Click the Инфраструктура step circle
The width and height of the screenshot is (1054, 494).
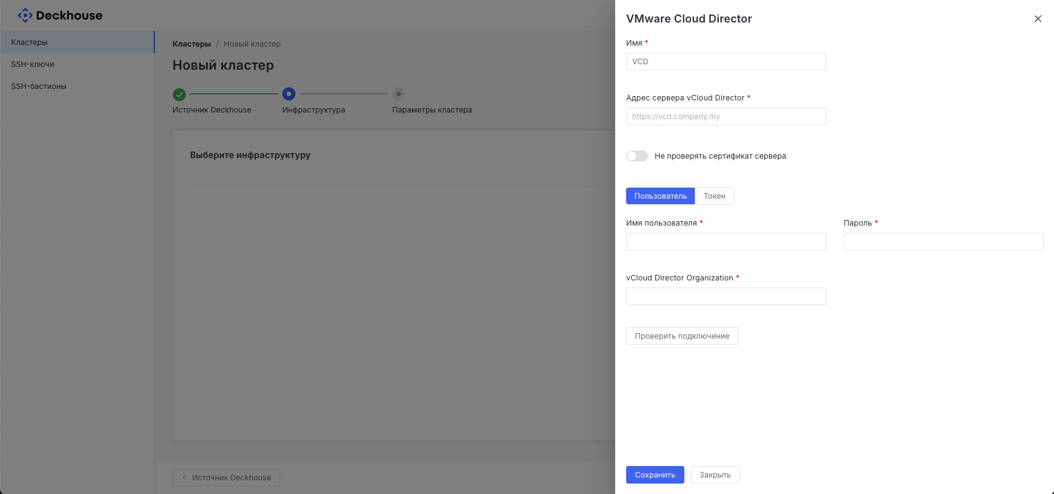tap(289, 94)
